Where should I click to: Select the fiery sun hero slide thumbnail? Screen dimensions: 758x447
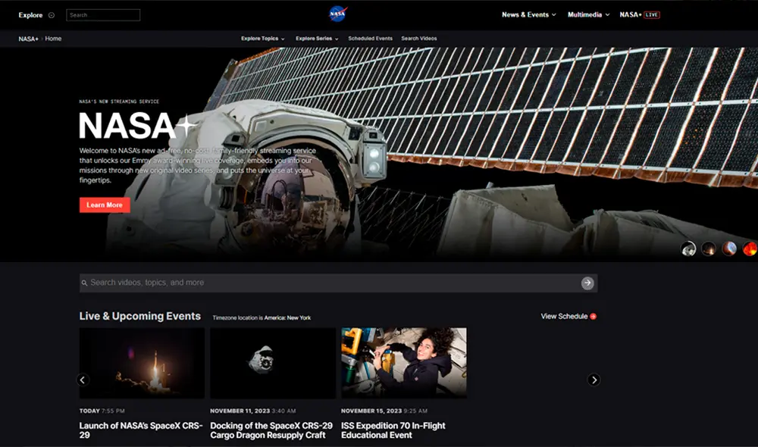point(749,249)
